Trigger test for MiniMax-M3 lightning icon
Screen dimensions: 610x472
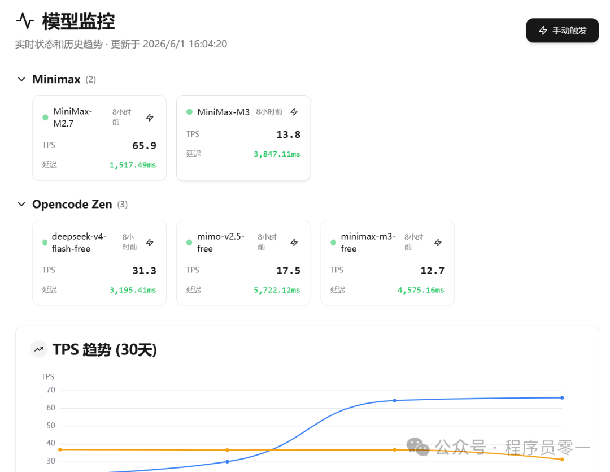coord(294,112)
